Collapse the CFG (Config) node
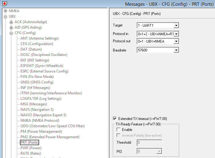The image size is (215, 158). tap(11, 33)
